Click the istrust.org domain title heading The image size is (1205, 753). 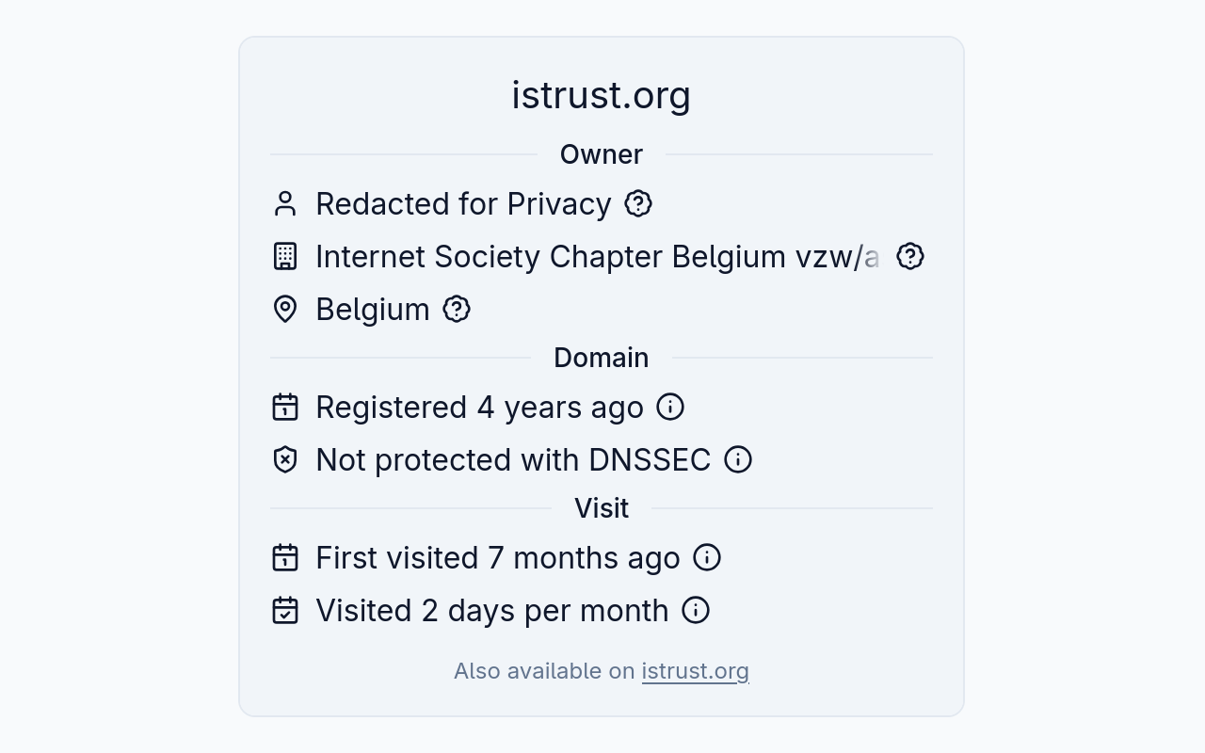tap(602, 95)
